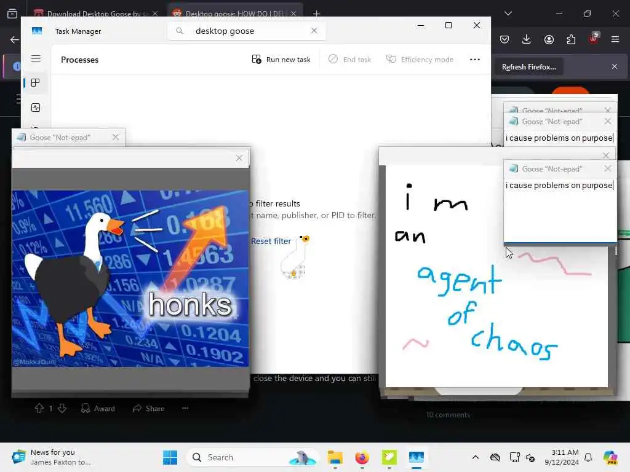Dismiss the Refresh Firefox notification bar
Screen dimensions: 630x472
pos(615,66)
